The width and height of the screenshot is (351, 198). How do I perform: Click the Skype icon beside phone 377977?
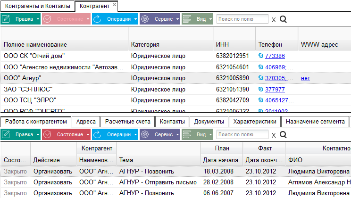(x=261, y=89)
